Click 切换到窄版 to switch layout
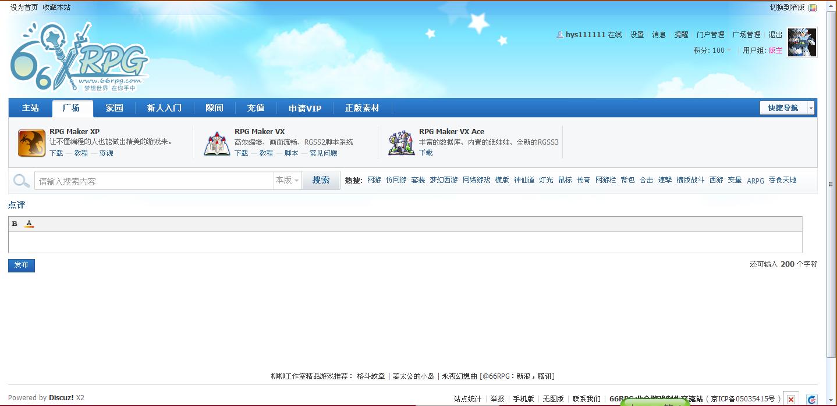837x406 pixels. point(788,8)
